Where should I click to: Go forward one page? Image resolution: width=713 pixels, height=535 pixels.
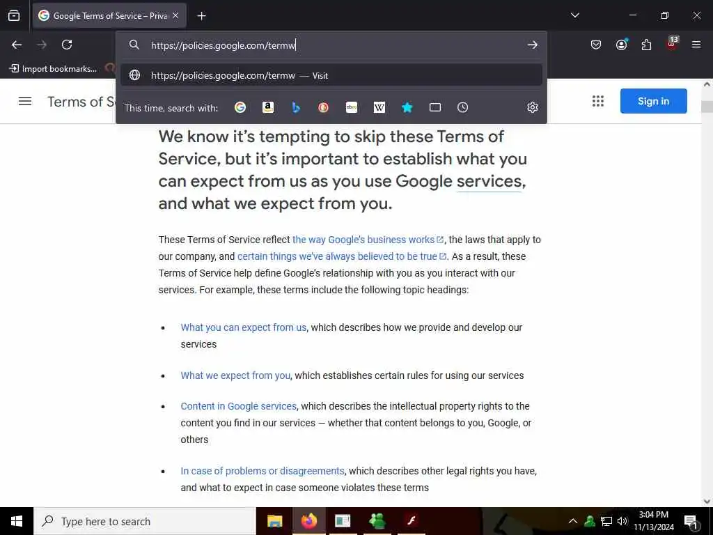tap(42, 45)
